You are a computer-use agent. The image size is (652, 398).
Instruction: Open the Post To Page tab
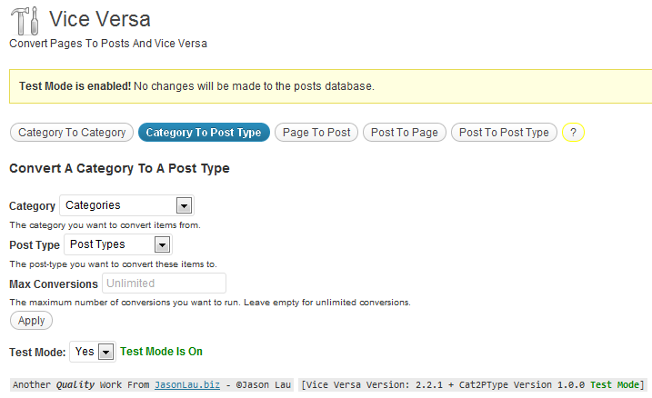pos(404,133)
